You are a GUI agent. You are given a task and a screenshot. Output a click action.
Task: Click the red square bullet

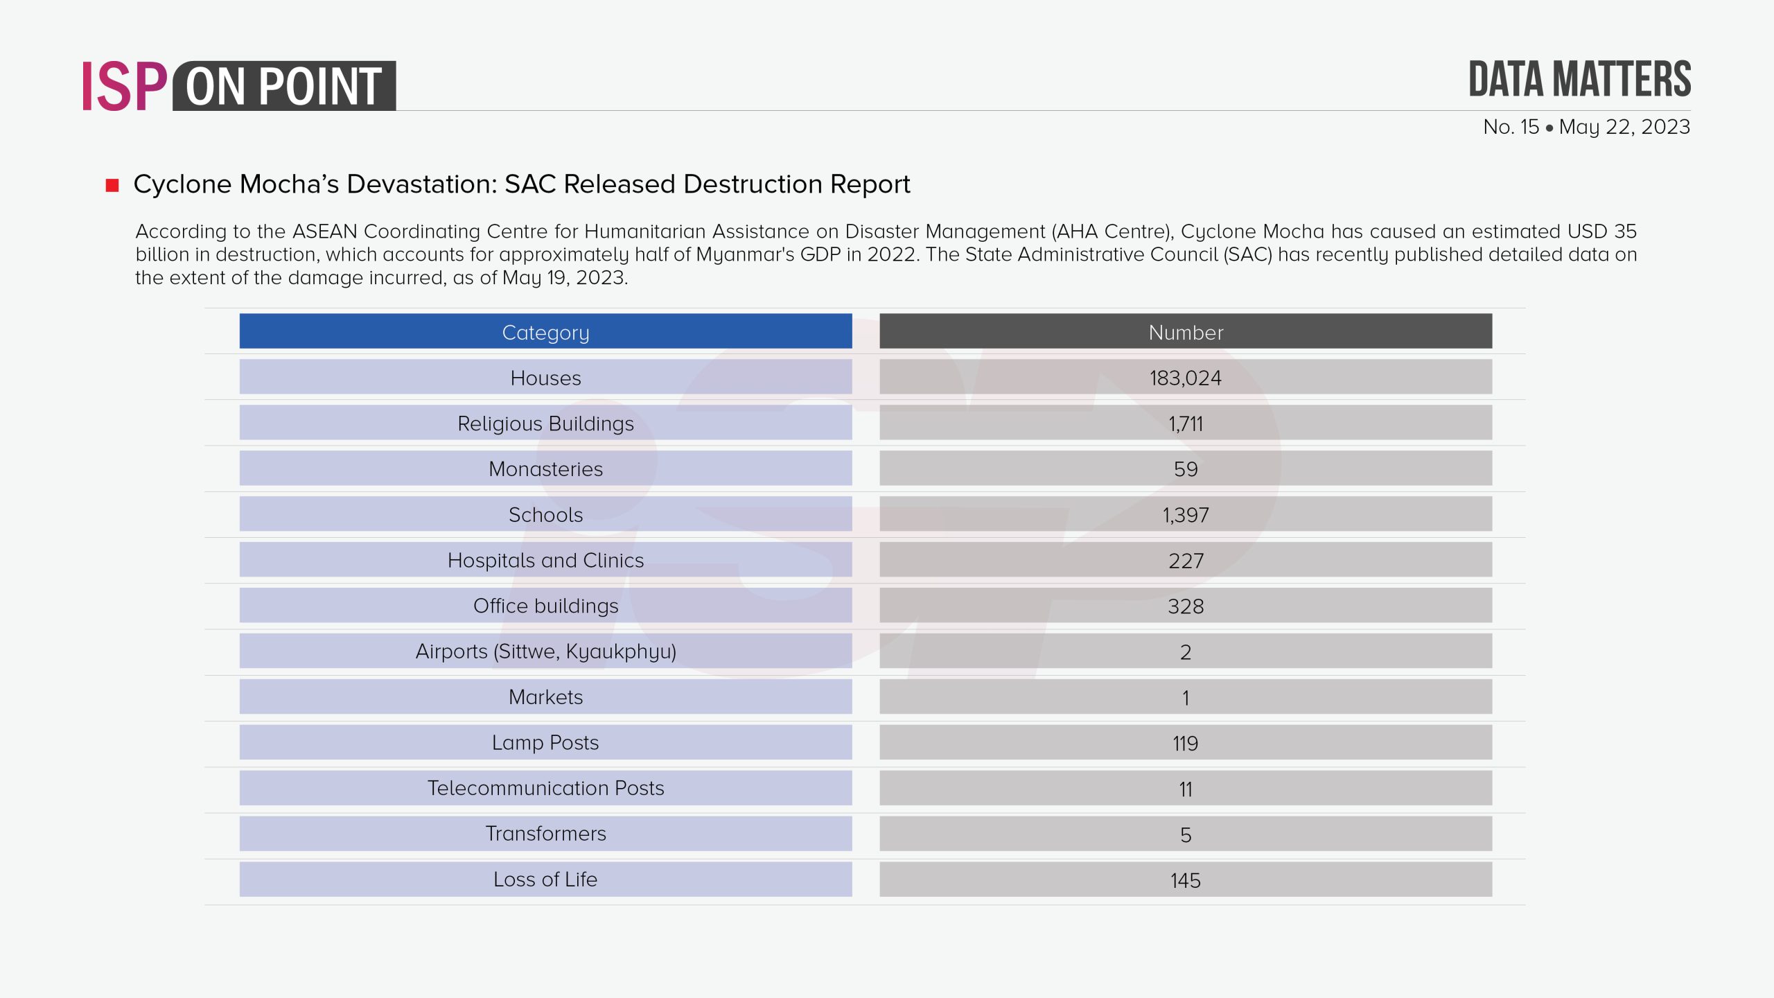[112, 185]
